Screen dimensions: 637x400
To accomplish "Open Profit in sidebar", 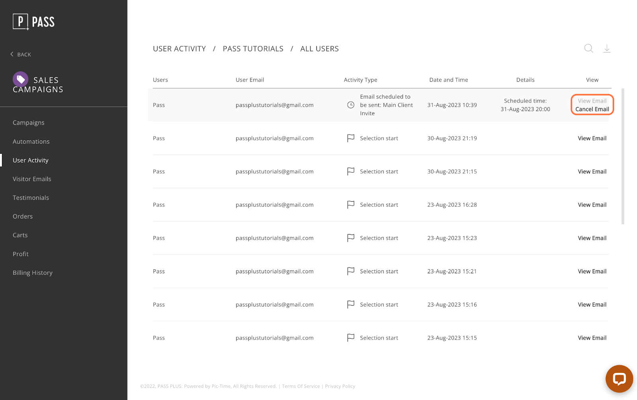I will coord(21,254).
